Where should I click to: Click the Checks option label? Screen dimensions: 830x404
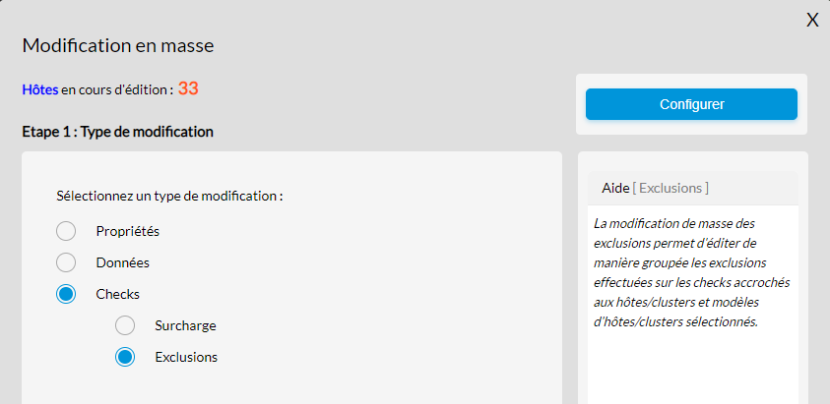click(x=117, y=294)
